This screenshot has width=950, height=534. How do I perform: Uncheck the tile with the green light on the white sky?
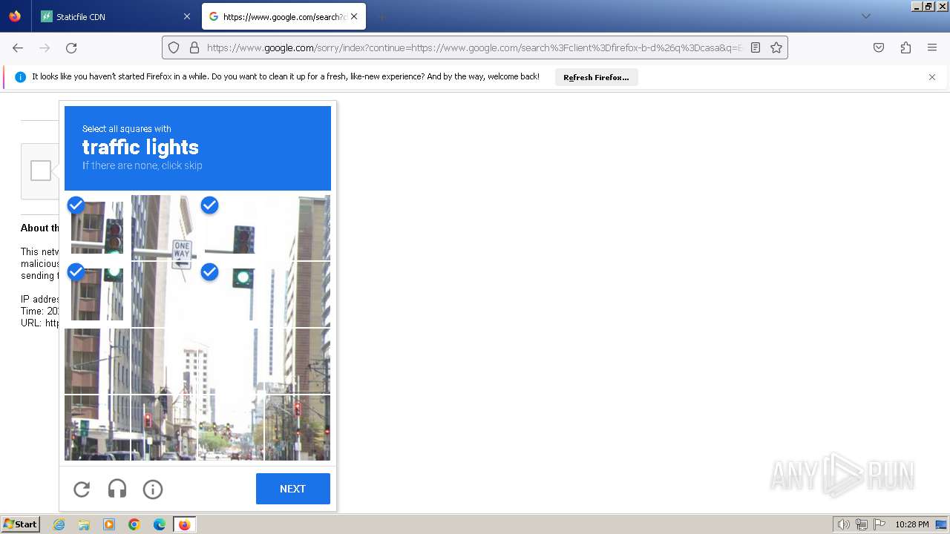(x=231, y=294)
